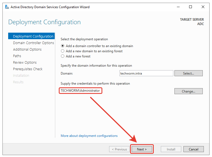Open the 'More about deployment configurations' link
The image size is (212, 157).
89,136
